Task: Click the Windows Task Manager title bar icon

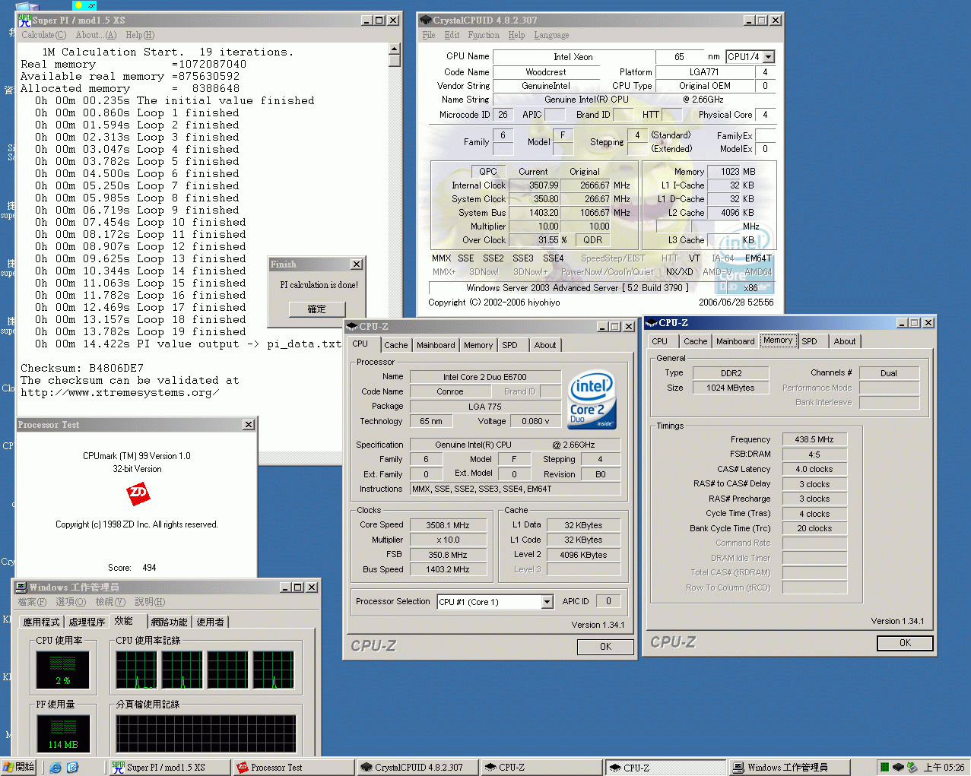Action: (x=21, y=588)
